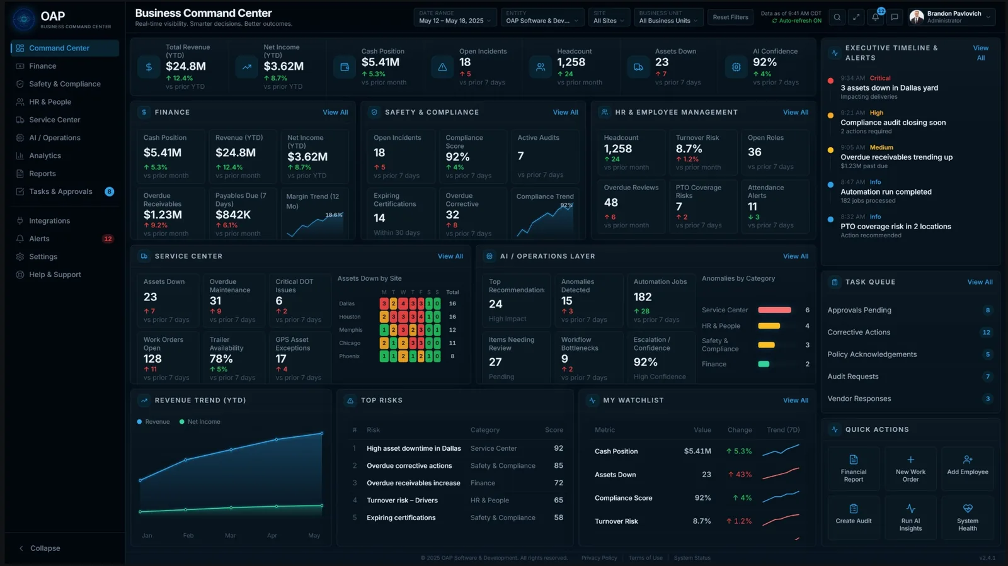Screen dimensions: 1008x566
Task: Click View All in My Watchlist
Action: click(796, 400)
